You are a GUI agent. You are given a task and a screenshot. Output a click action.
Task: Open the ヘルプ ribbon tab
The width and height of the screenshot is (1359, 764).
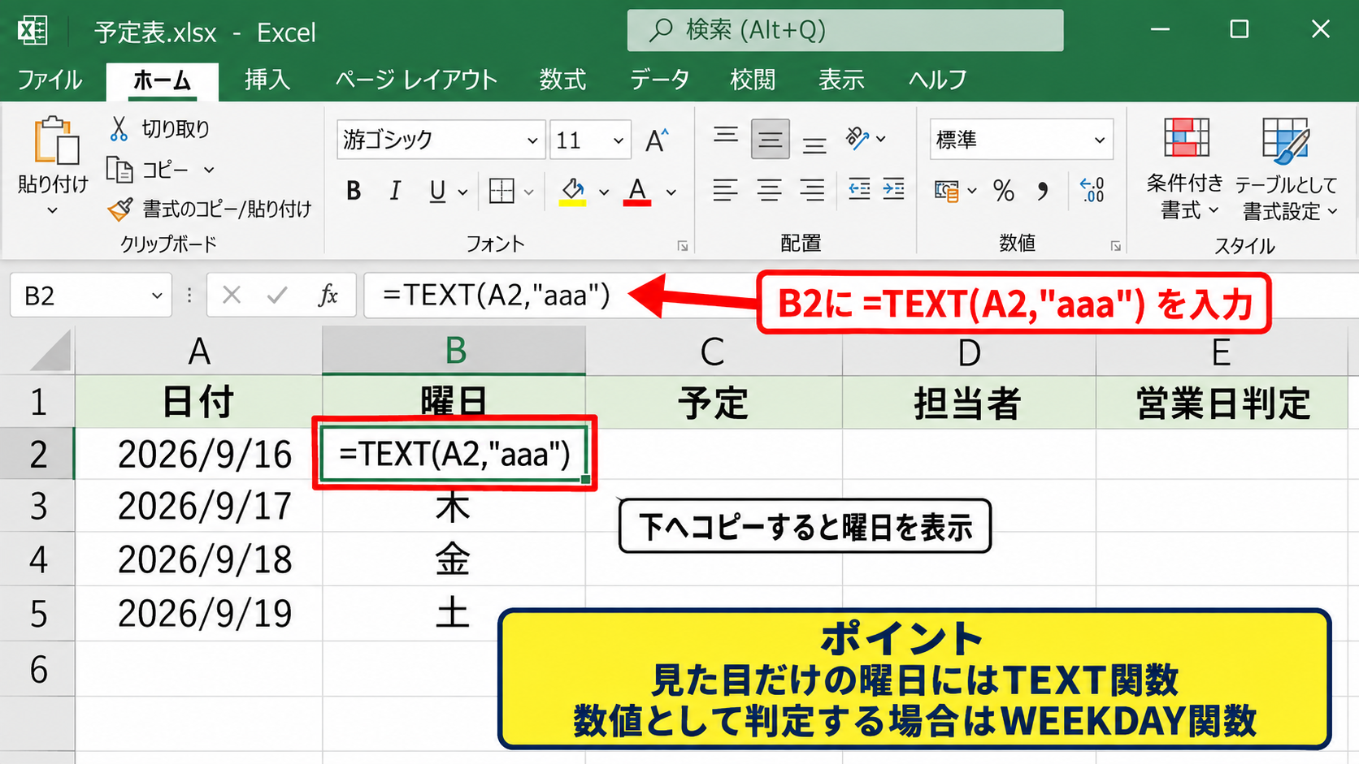[x=937, y=80]
